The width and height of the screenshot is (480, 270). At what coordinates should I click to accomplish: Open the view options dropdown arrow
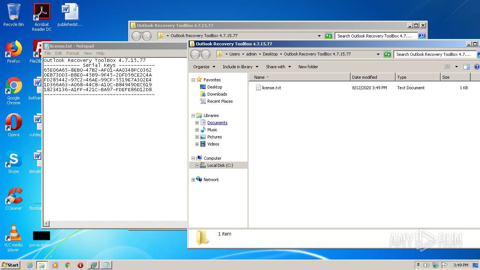(x=456, y=67)
